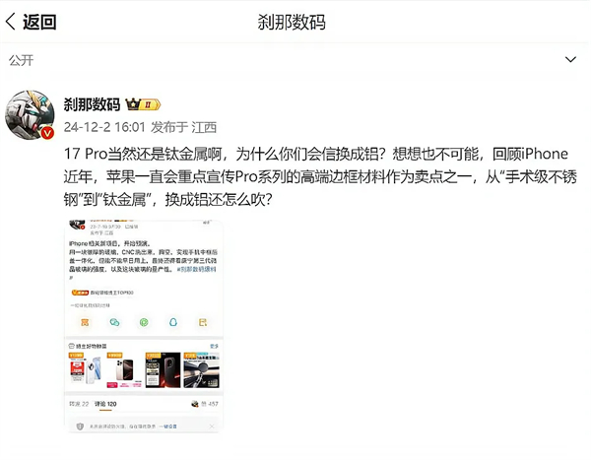This screenshot has height=460, width=591.
Task: Open the rose-gold iPhone product thumbnail
Action: point(124,370)
